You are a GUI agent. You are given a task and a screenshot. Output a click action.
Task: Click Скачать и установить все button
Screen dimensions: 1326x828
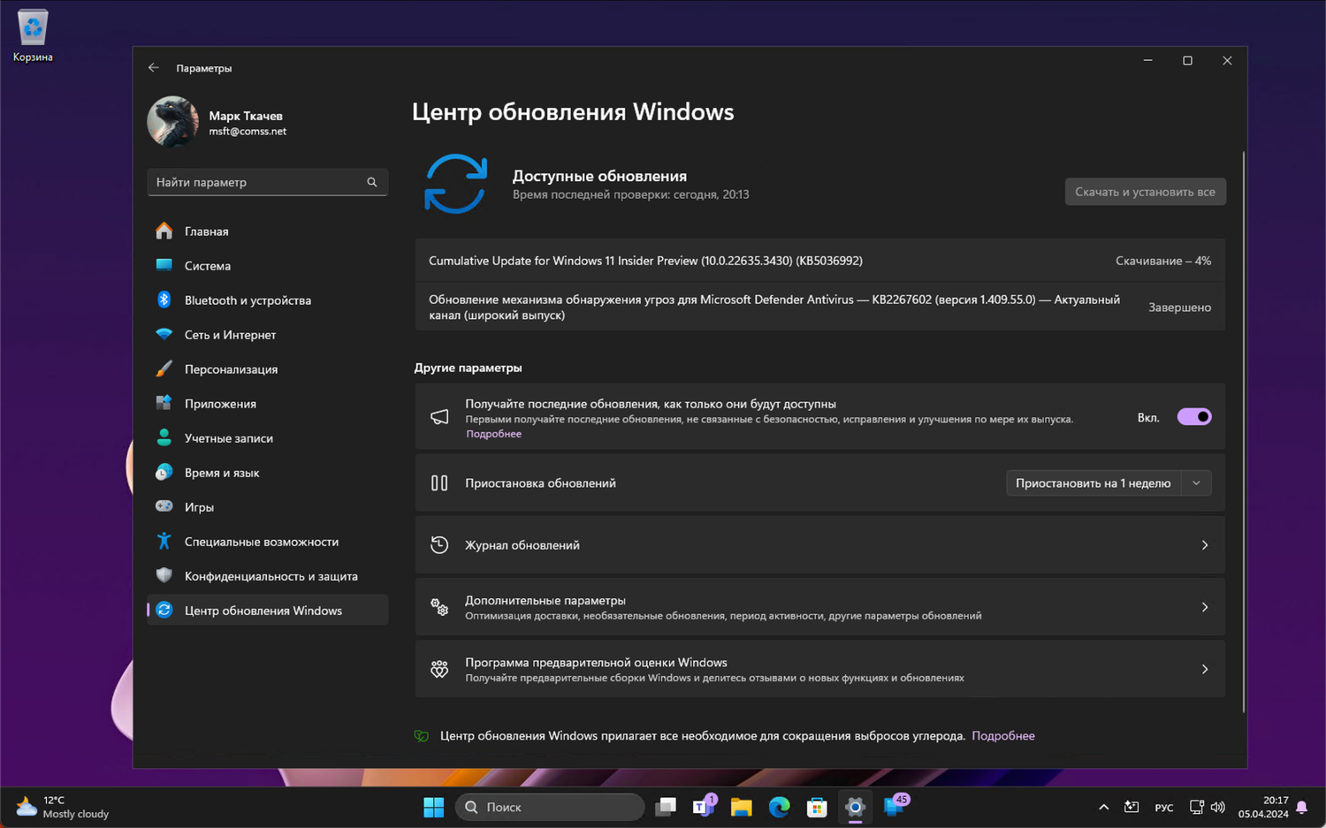click(x=1145, y=192)
